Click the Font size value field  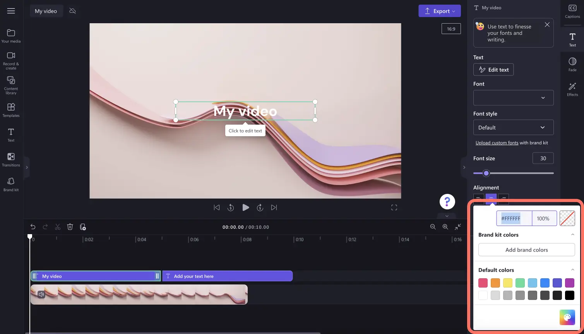point(543,158)
